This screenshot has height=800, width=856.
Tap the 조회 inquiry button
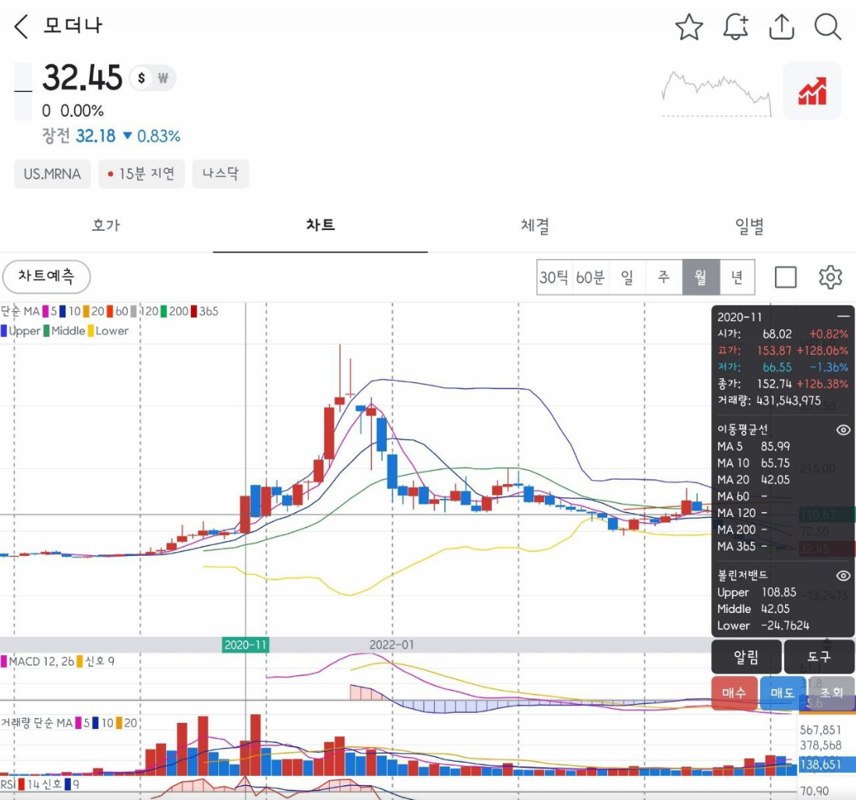point(831,693)
